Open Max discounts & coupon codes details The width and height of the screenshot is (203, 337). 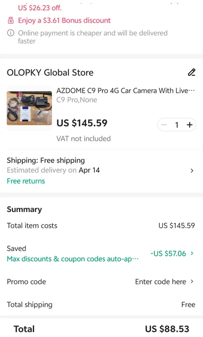coord(73,259)
